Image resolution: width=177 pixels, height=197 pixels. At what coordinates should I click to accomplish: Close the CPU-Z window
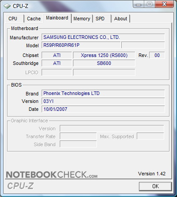point(165,4)
